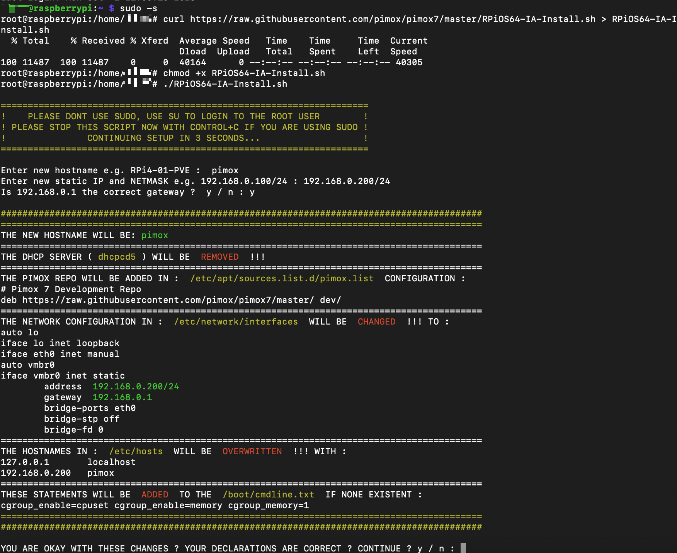The width and height of the screenshot is (677, 553).
Task: Click the 'sudo -s' command text
Action: click(x=139, y=8)
